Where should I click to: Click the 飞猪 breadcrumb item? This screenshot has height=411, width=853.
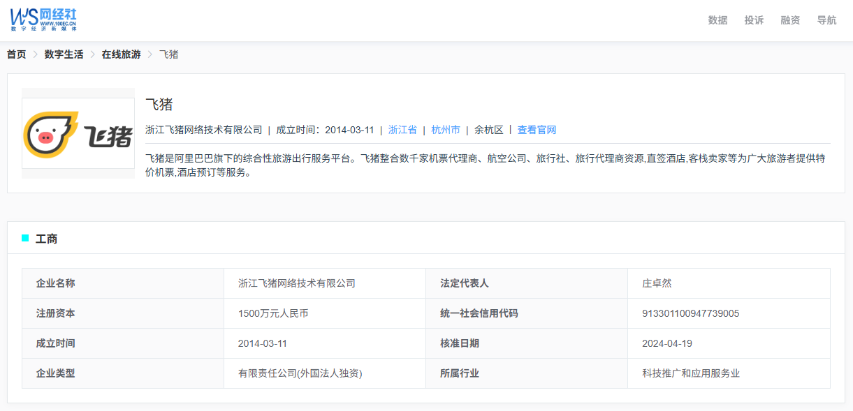click(168, 54)
